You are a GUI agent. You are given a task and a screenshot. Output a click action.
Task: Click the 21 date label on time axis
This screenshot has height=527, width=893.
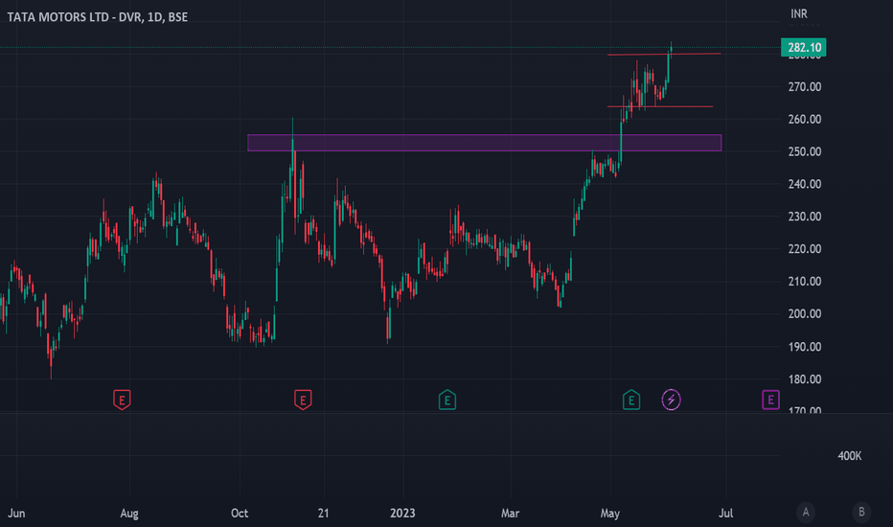click(x=324, y=513)
